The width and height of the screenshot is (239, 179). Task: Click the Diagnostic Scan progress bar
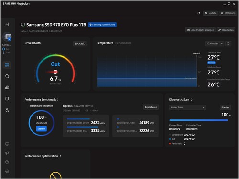coord(199,120)
